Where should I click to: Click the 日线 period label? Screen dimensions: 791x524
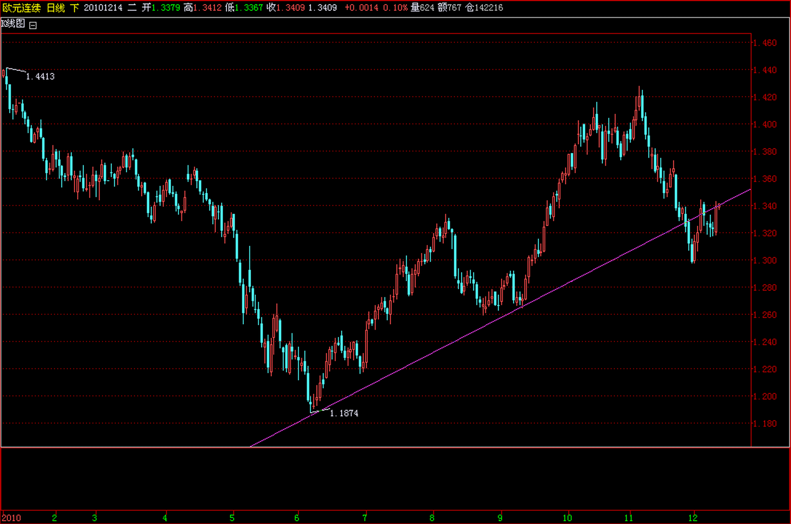(x=56, y=8)
